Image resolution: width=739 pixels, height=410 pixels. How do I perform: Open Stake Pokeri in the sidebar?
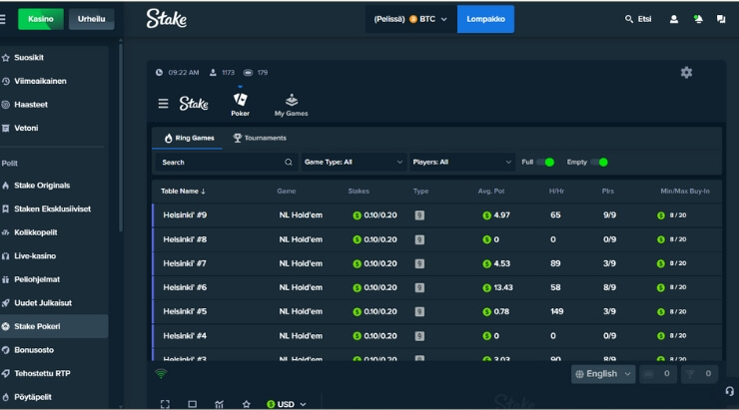pos(54,326)
